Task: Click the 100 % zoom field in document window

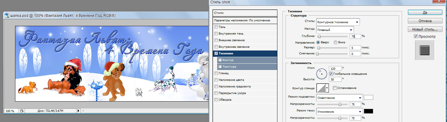Action: 11,111
